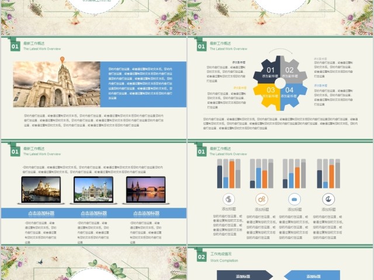
Task: Click the orange location pin above the cathedral
Action: [x=62, y=60]
